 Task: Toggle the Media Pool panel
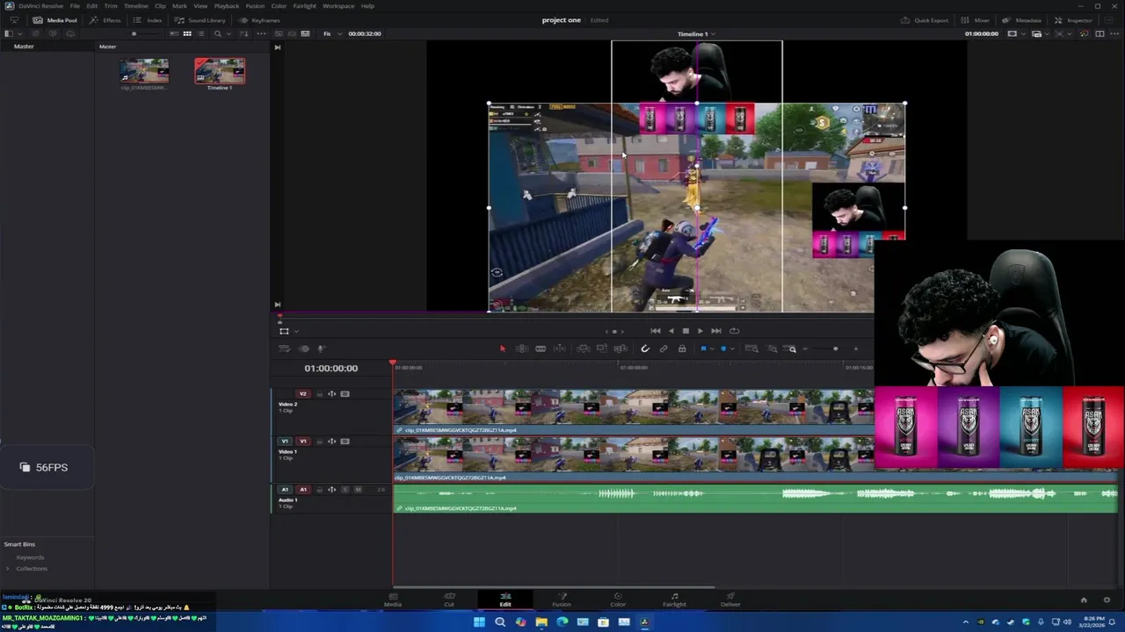tap(55, 20)
